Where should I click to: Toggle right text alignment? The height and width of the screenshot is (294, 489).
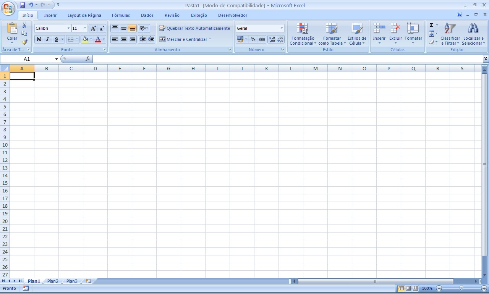[132, 39]
